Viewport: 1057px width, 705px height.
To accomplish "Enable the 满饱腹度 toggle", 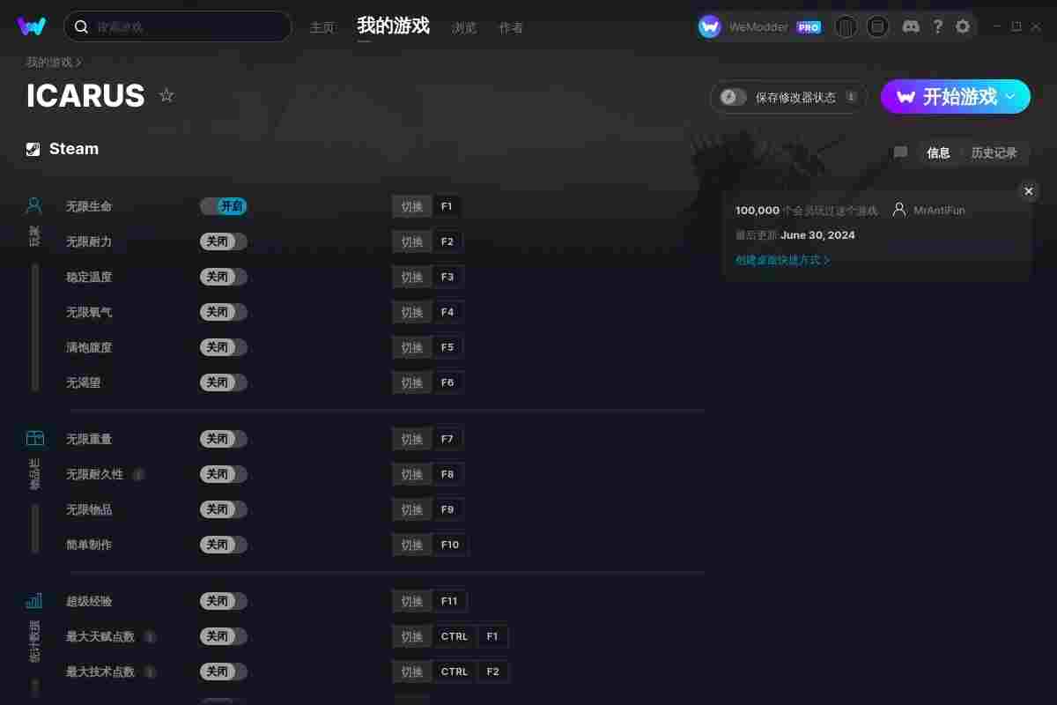I will click(x=224, y=347).
